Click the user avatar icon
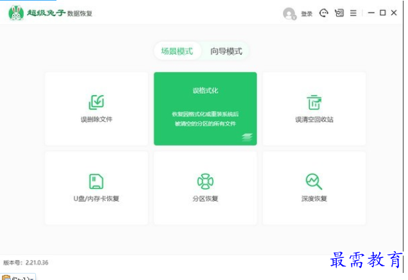 point(289,13)
